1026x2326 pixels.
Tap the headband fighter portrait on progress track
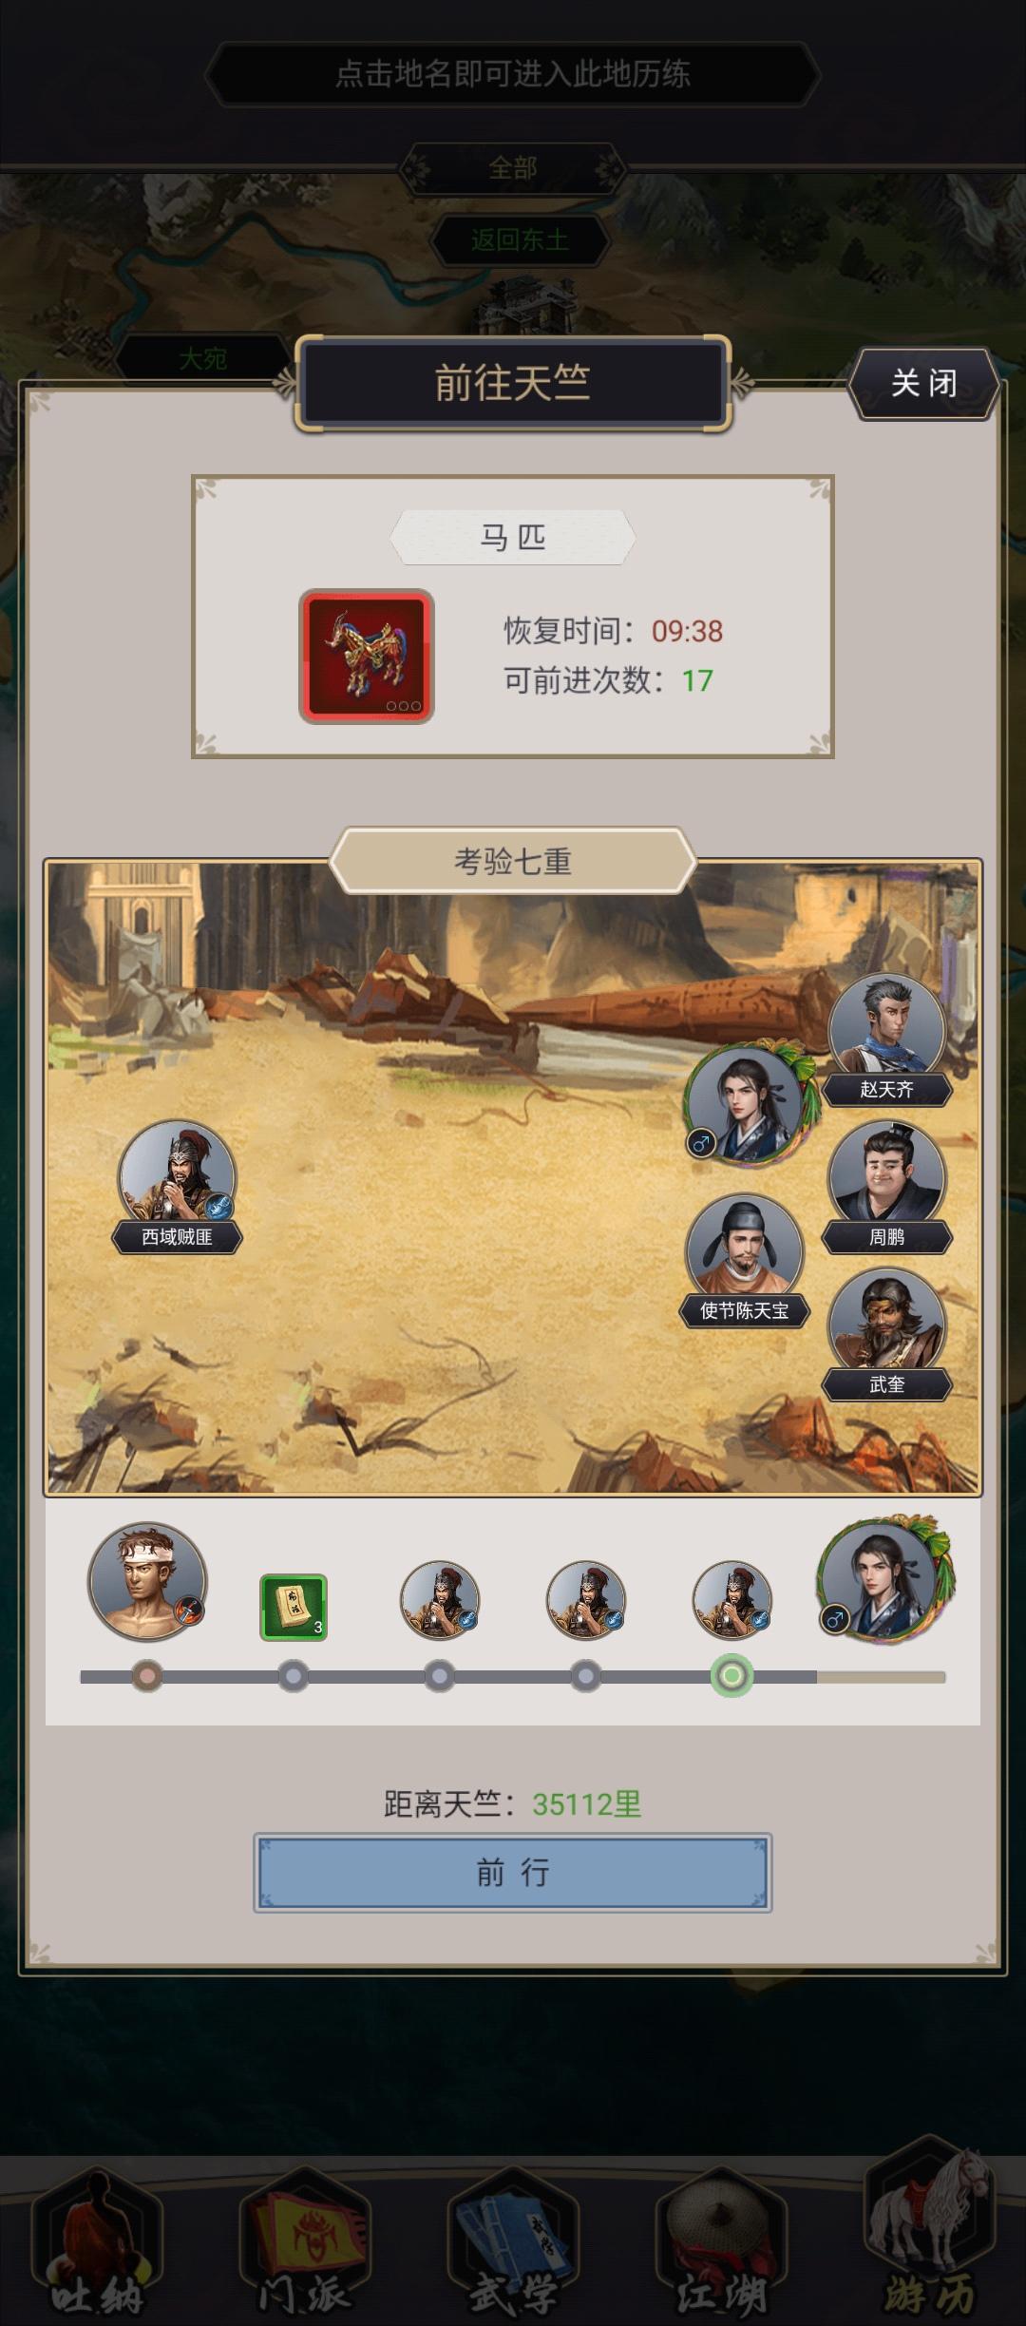click(x=147, y=1582)
